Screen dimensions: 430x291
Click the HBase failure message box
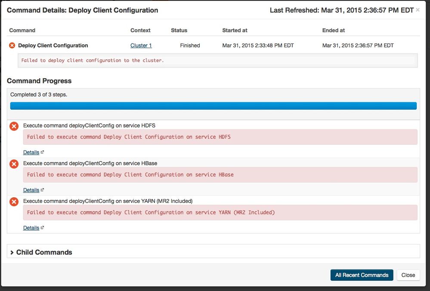[220, 175]
